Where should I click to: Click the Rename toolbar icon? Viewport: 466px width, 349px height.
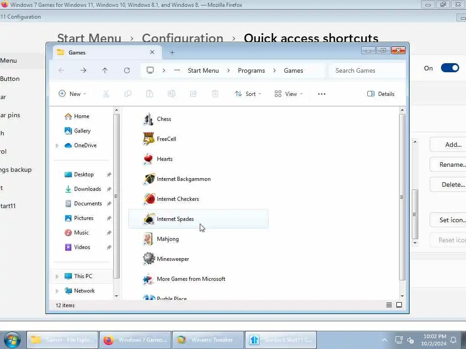pos(172,94)
